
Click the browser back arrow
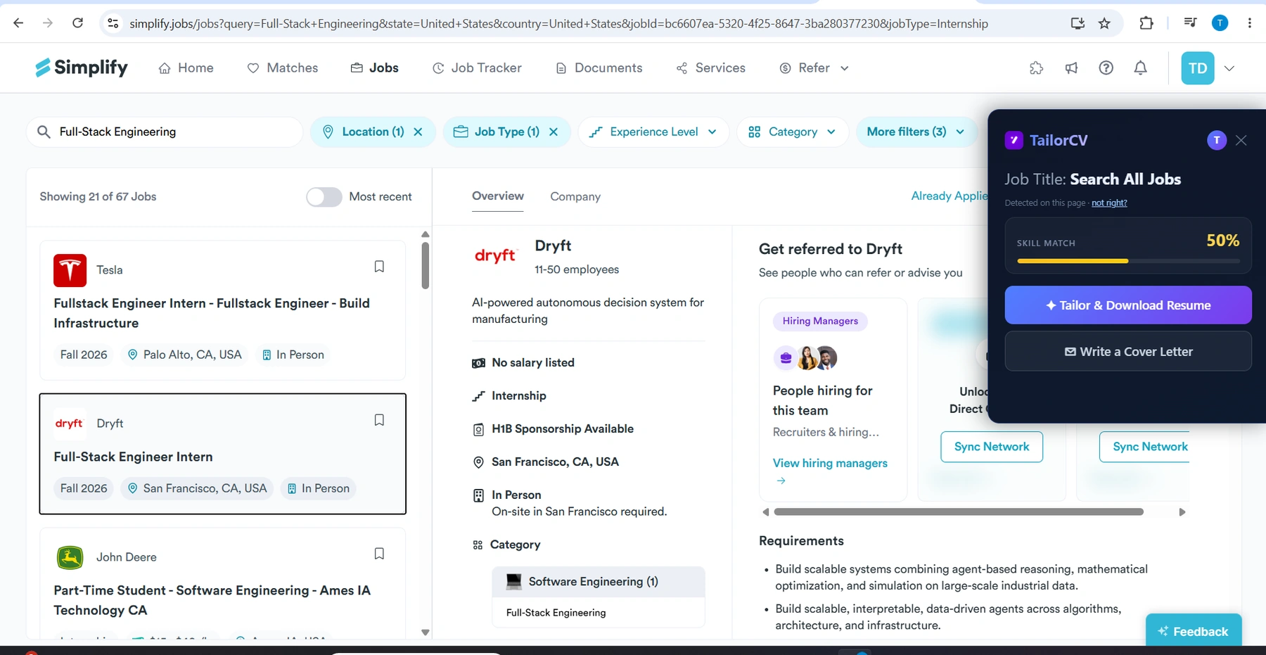(18, 23)
